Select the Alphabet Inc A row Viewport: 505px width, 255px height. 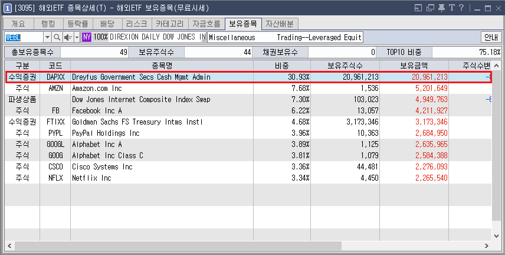(x=248, y=144)
